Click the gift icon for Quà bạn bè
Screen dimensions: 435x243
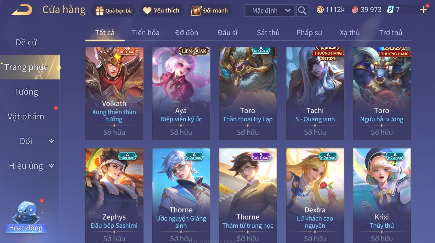pyautogui.click(x=100, y=11)
